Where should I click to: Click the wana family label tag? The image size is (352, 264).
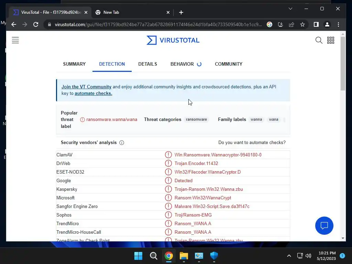274,119
